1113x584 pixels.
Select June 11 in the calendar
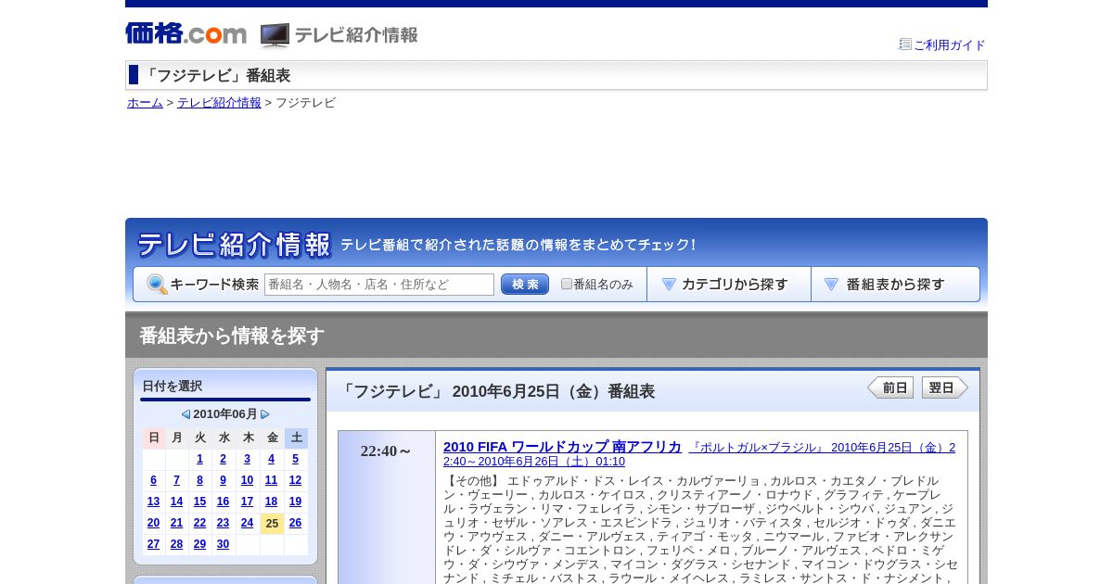[x=271, y=480]
